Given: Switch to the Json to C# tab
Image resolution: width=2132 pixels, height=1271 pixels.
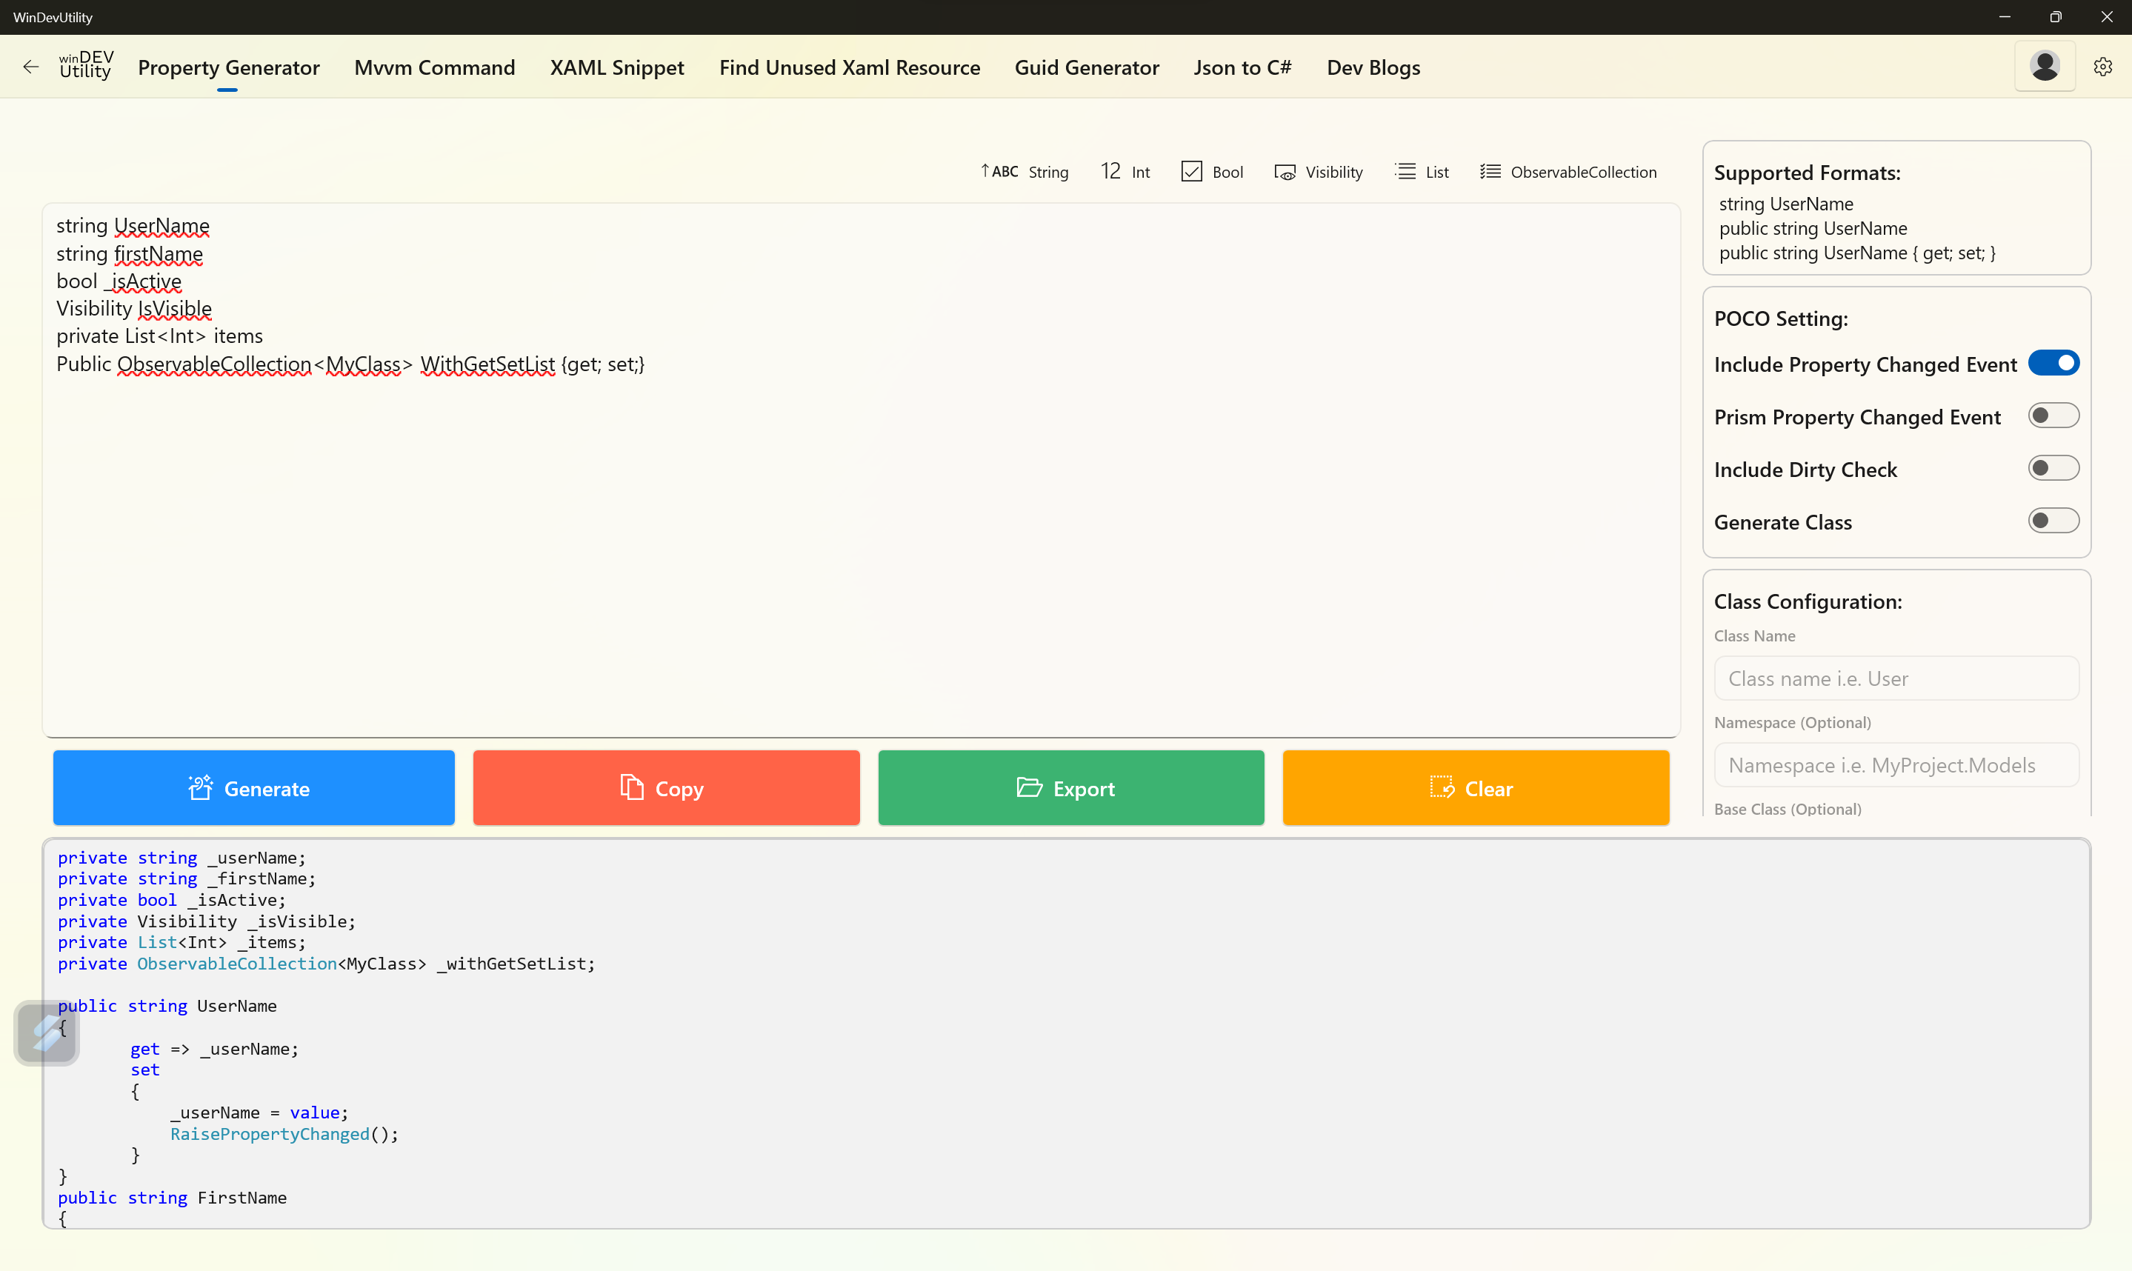Looking at the screenshot, I should pyautogui.click(x=1242, y=67).
